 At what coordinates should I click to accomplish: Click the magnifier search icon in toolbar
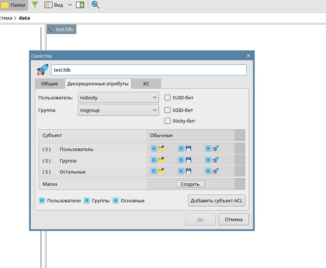[x=96, y=5]
